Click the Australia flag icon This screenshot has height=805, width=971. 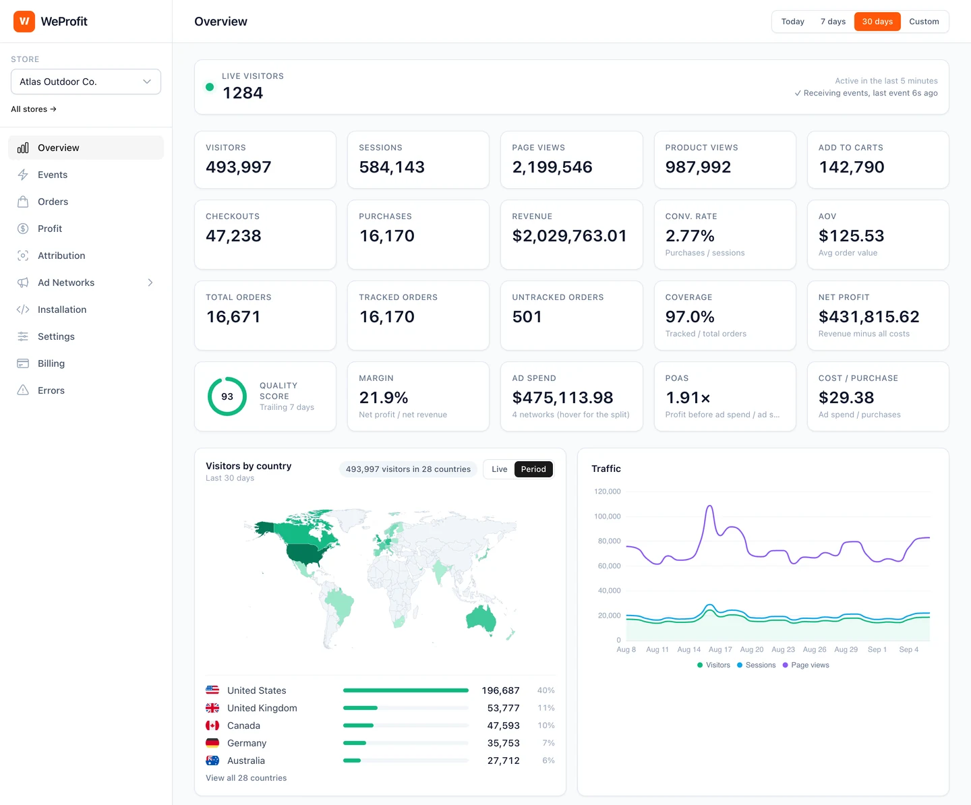(x=212, y=761)
